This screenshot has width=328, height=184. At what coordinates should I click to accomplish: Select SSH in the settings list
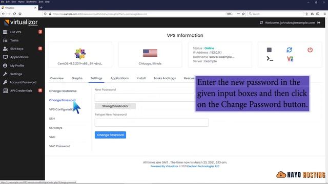click(52, 119)
